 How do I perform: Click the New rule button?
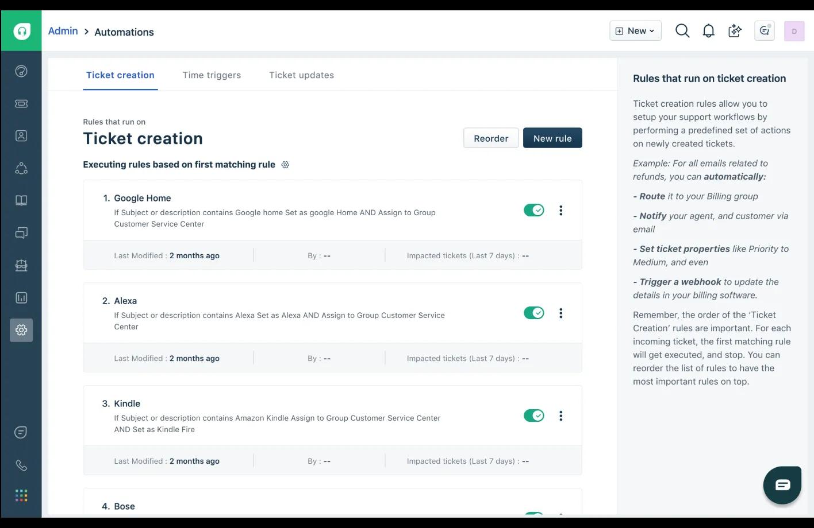coord(552,138)
